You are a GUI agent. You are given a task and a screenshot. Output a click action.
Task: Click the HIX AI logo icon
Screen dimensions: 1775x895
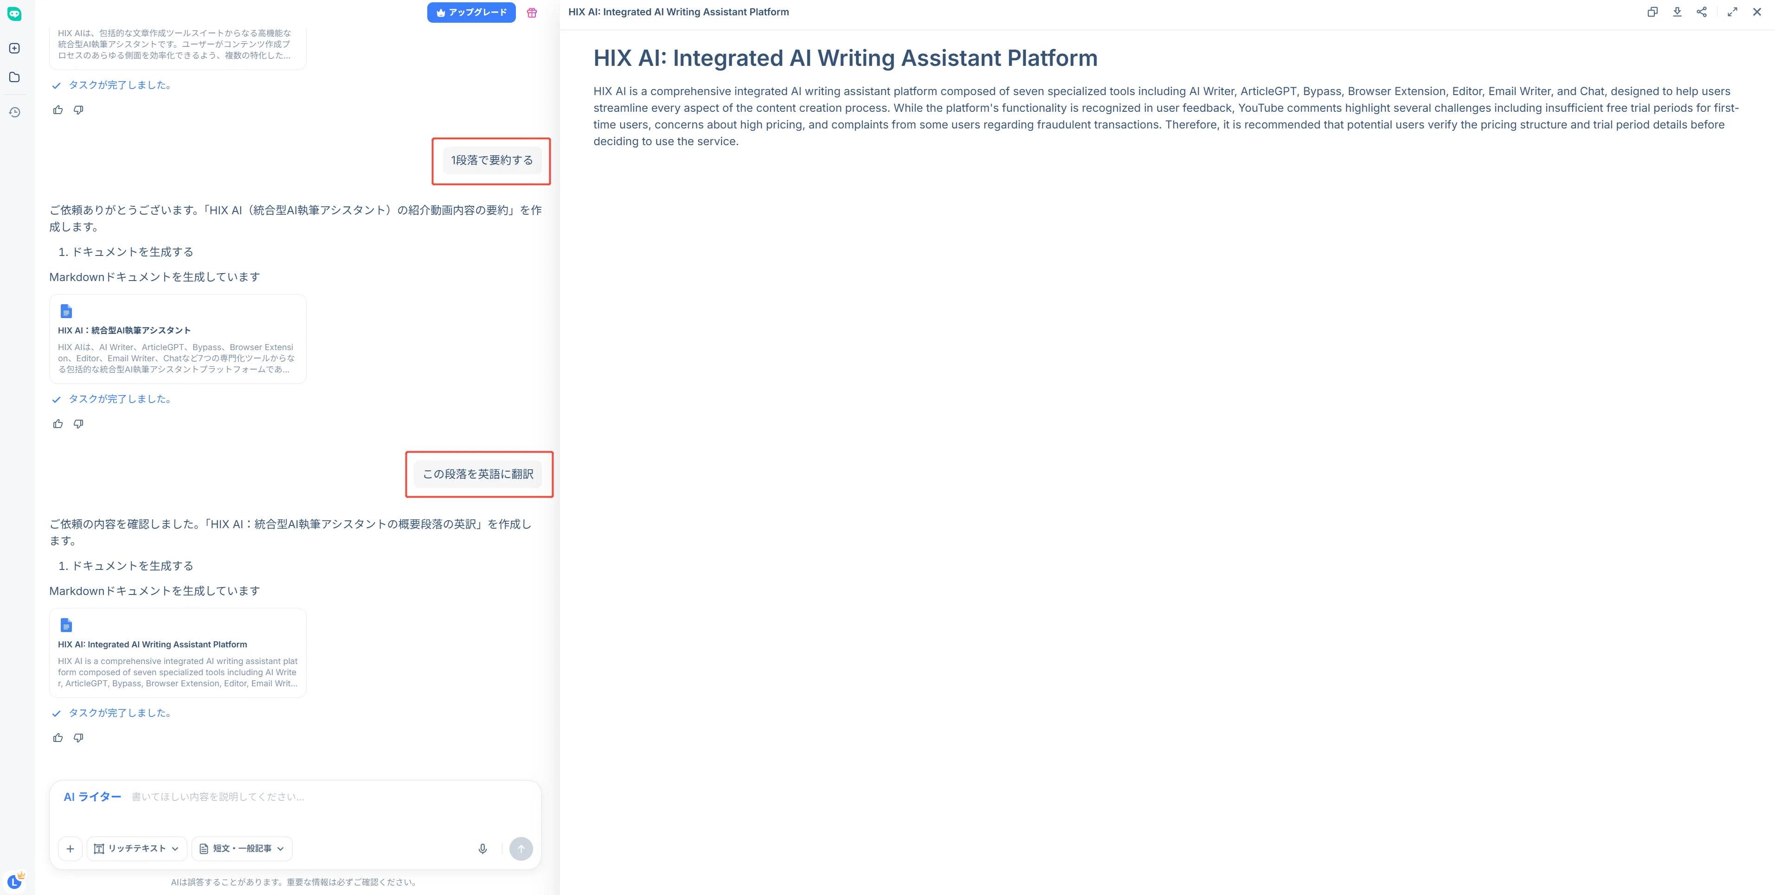(x=14, y=14)
